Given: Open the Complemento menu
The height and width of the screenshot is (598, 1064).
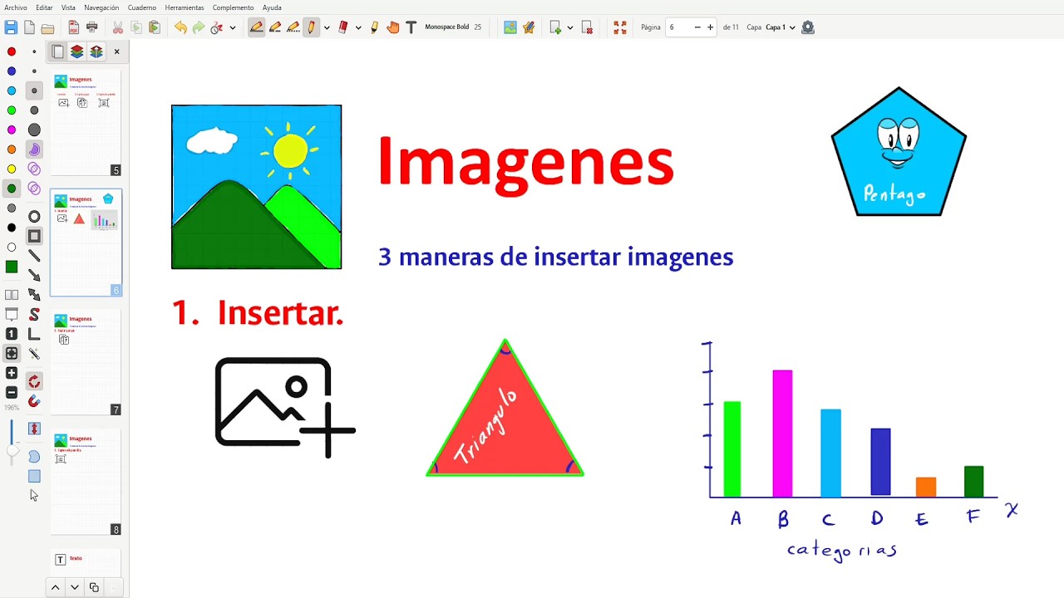Looking at the screenshot, I should coord(234,7).
